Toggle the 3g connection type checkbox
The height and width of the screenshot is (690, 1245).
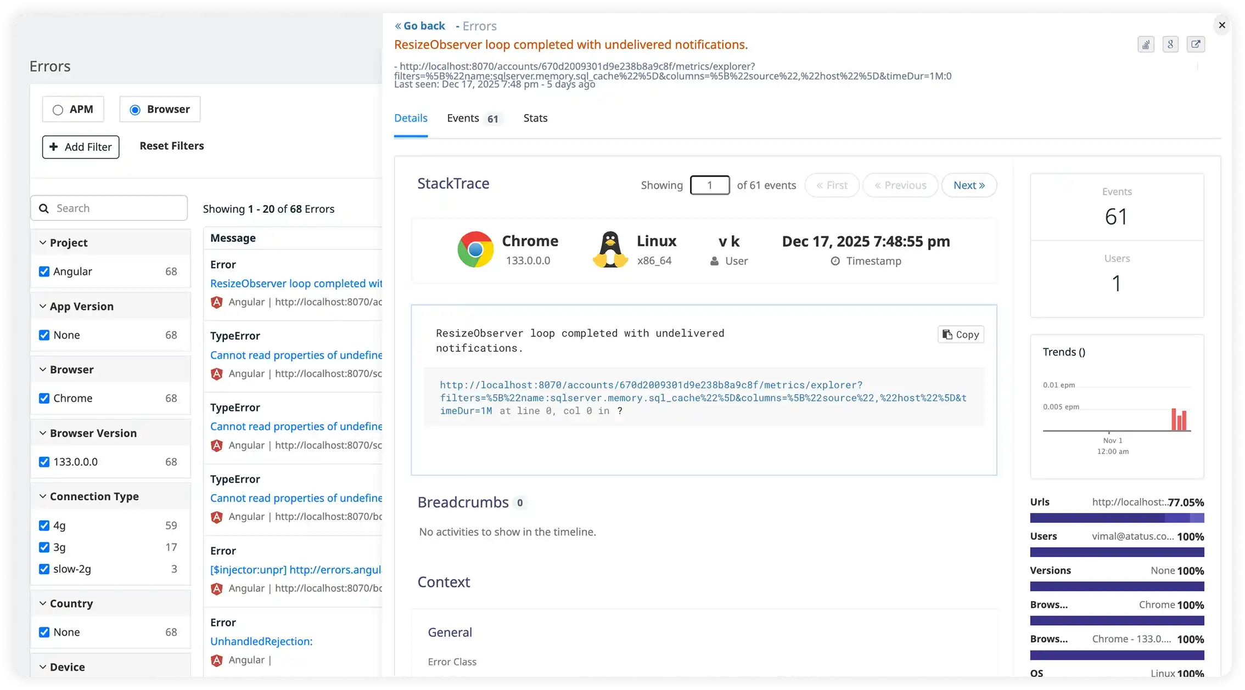(x=44, y=547)
